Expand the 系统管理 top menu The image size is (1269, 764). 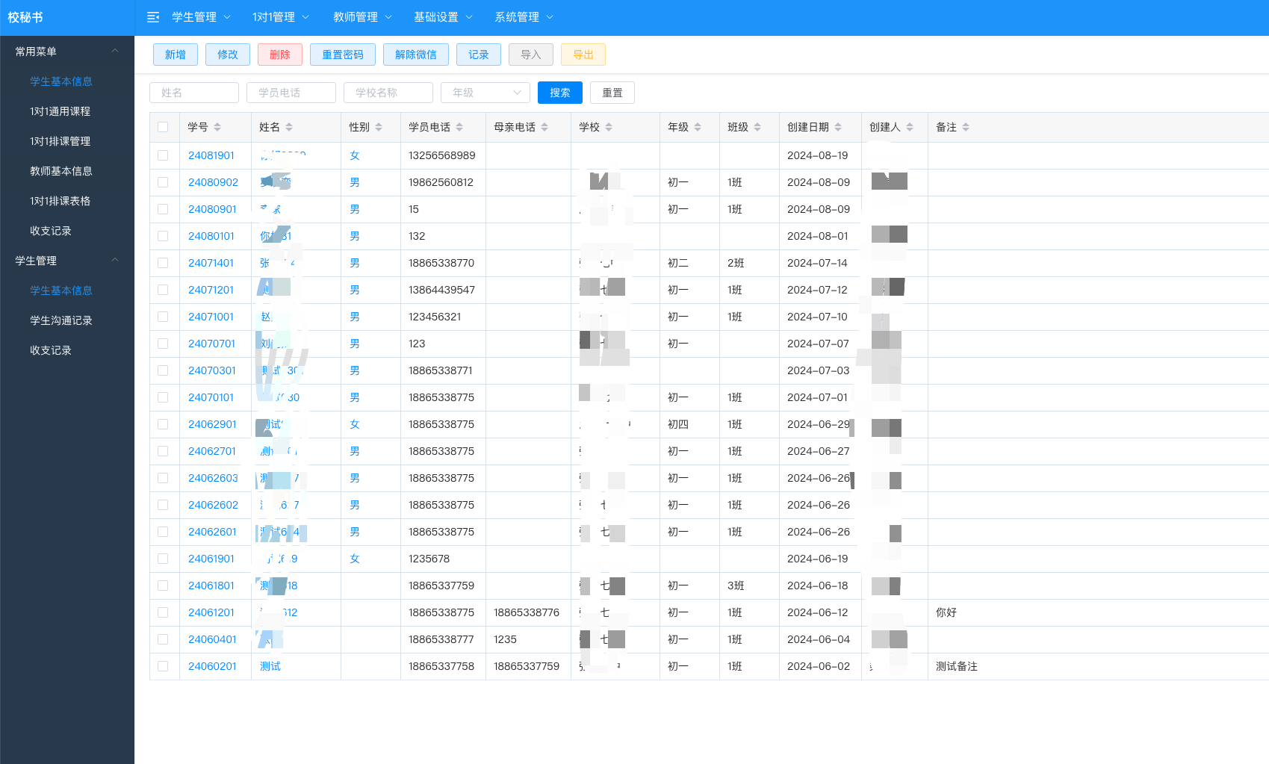point(524,17)
